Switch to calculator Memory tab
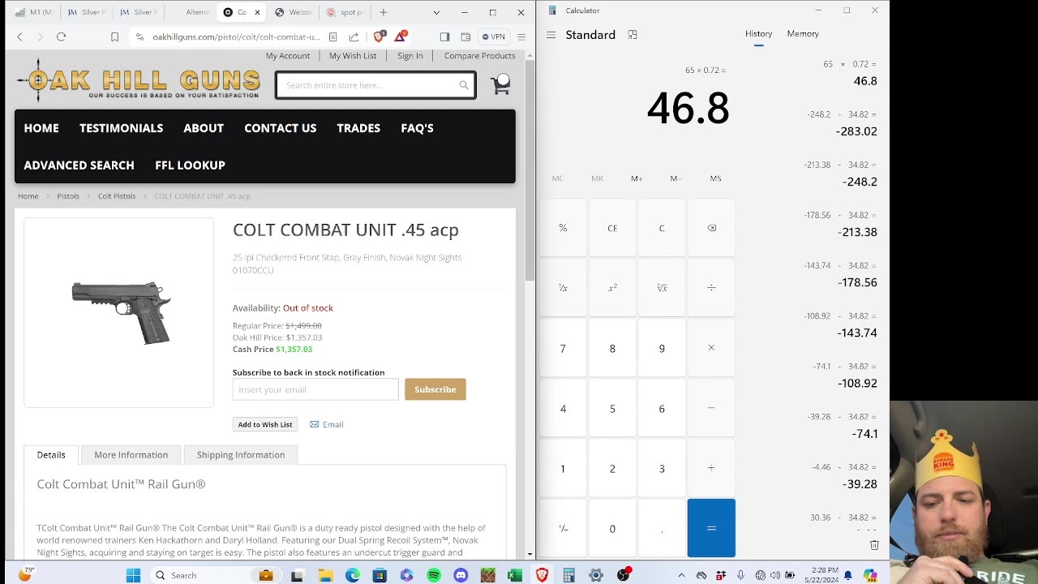Screen dimensions: 1038x584 [x=803, y=34]
